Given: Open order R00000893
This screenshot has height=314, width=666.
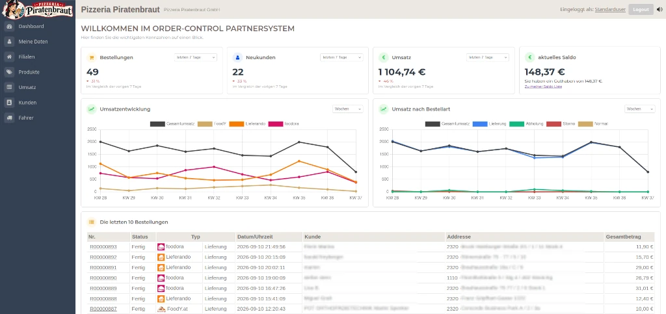Looking at the screenshot, I should tap(103, 247).
